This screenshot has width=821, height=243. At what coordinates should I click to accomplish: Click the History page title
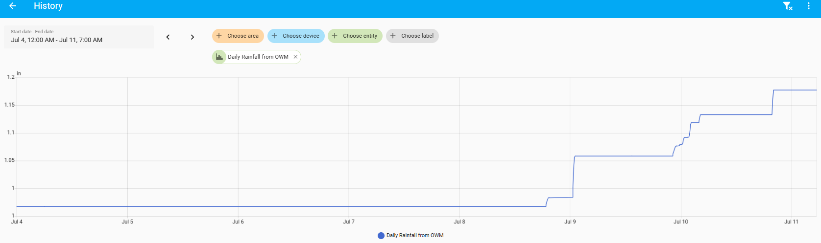[x=48, y=6]
